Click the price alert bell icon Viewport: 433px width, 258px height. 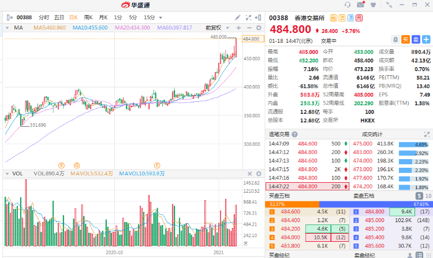[395, 40]
